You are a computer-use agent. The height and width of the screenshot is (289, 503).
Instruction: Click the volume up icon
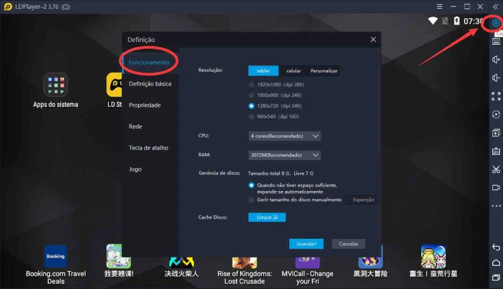(496, 60)
